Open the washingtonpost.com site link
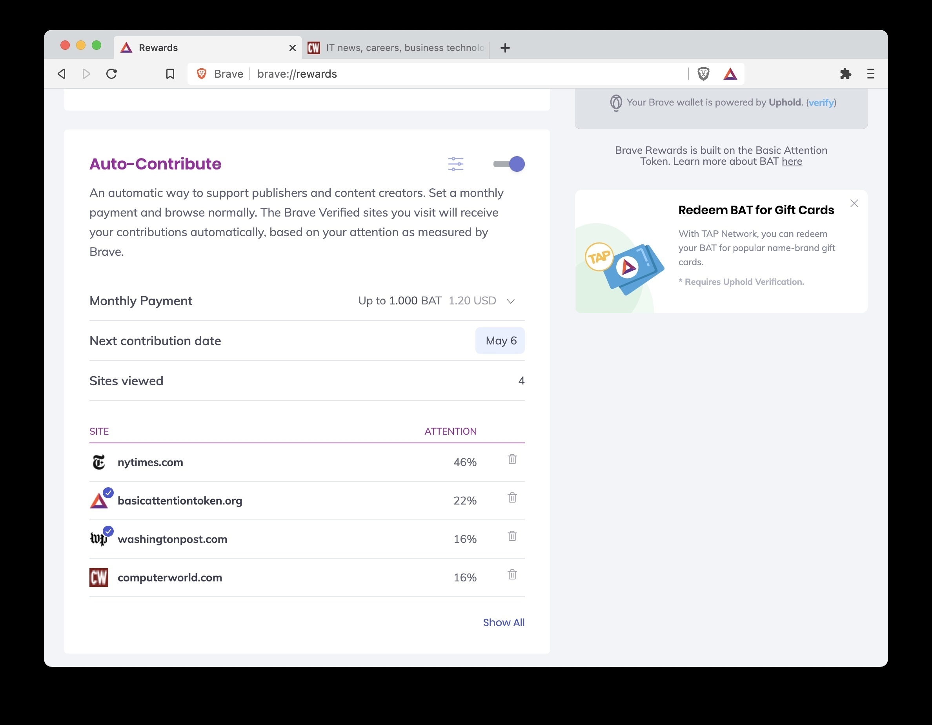Screen dimensions: 932x725 [173, 539]
